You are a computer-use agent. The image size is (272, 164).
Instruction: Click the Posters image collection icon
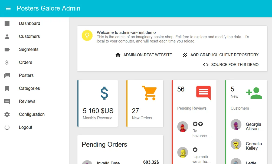7,76
